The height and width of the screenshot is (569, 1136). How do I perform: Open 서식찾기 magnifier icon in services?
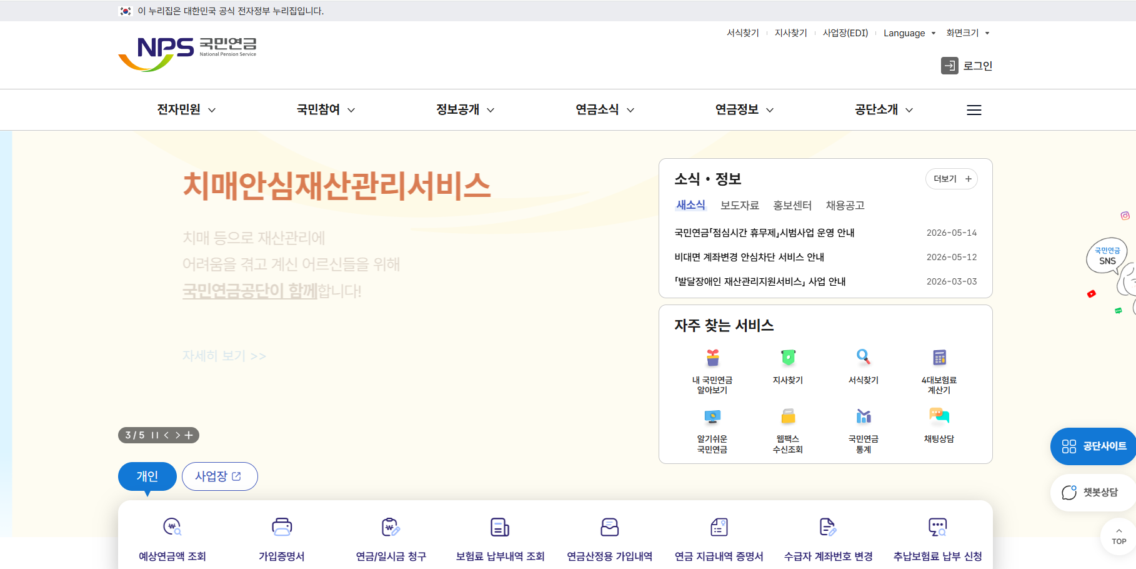[x=864, y=358]
